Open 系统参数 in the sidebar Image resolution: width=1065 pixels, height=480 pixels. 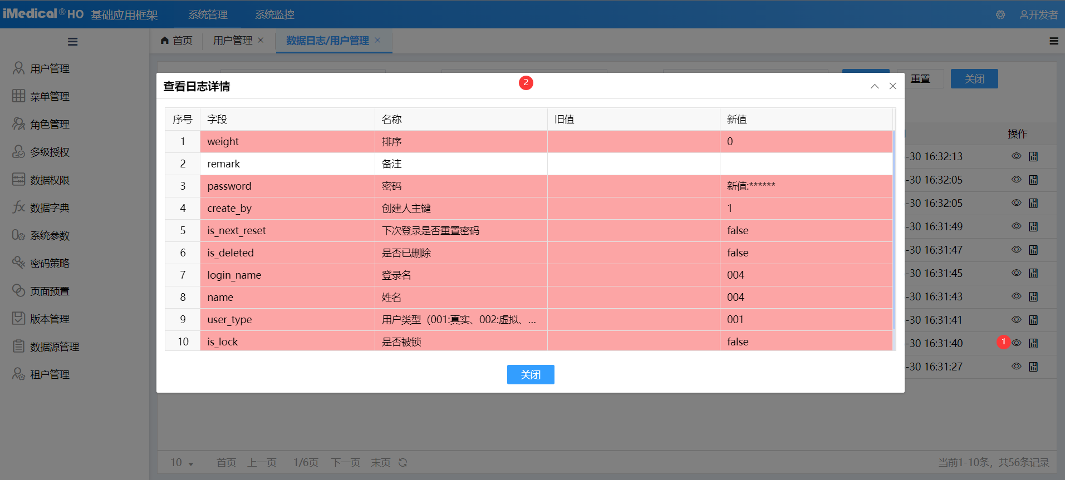tap(42, 235)
